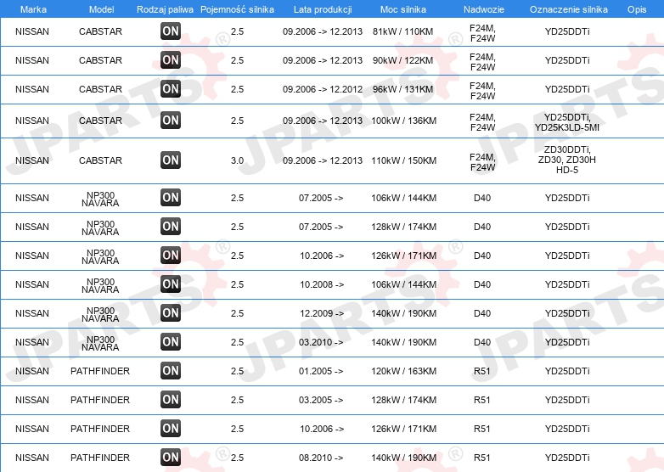Click the 12.2009 -> production date
This screenshot has width=664, height=472.
(x=322, y=313)
